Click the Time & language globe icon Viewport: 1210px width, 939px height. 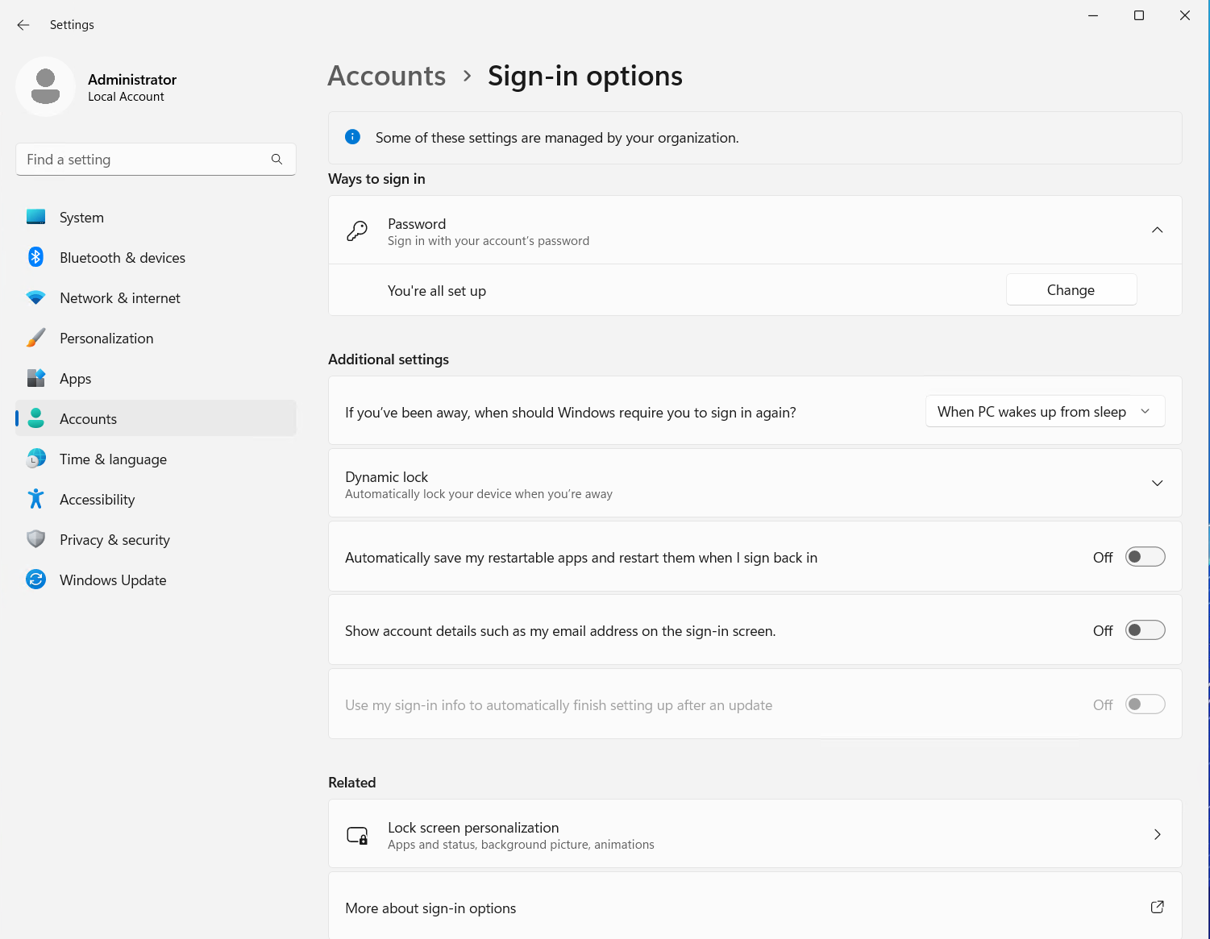(35, 459)
